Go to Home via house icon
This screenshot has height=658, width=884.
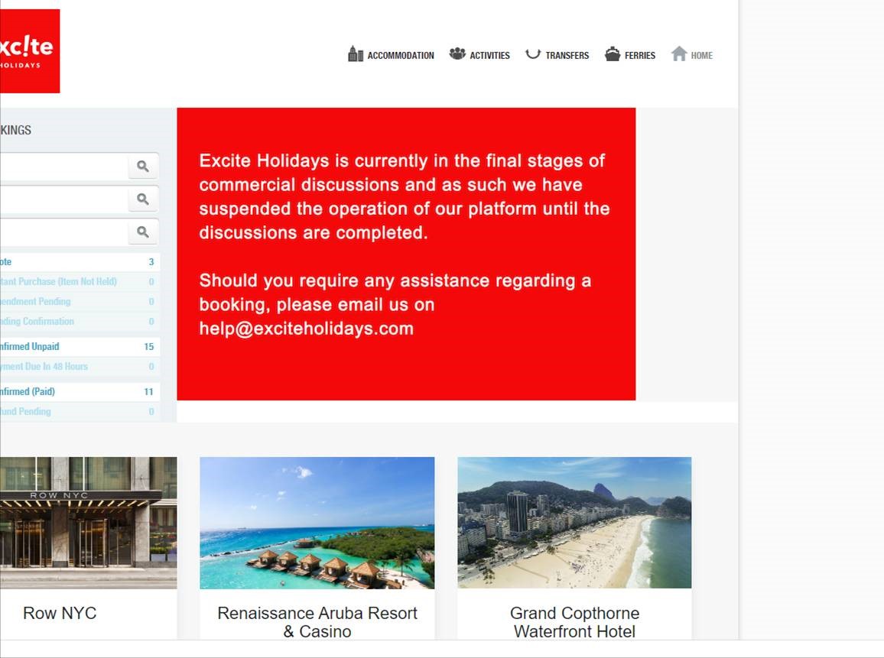click(679, 54)
